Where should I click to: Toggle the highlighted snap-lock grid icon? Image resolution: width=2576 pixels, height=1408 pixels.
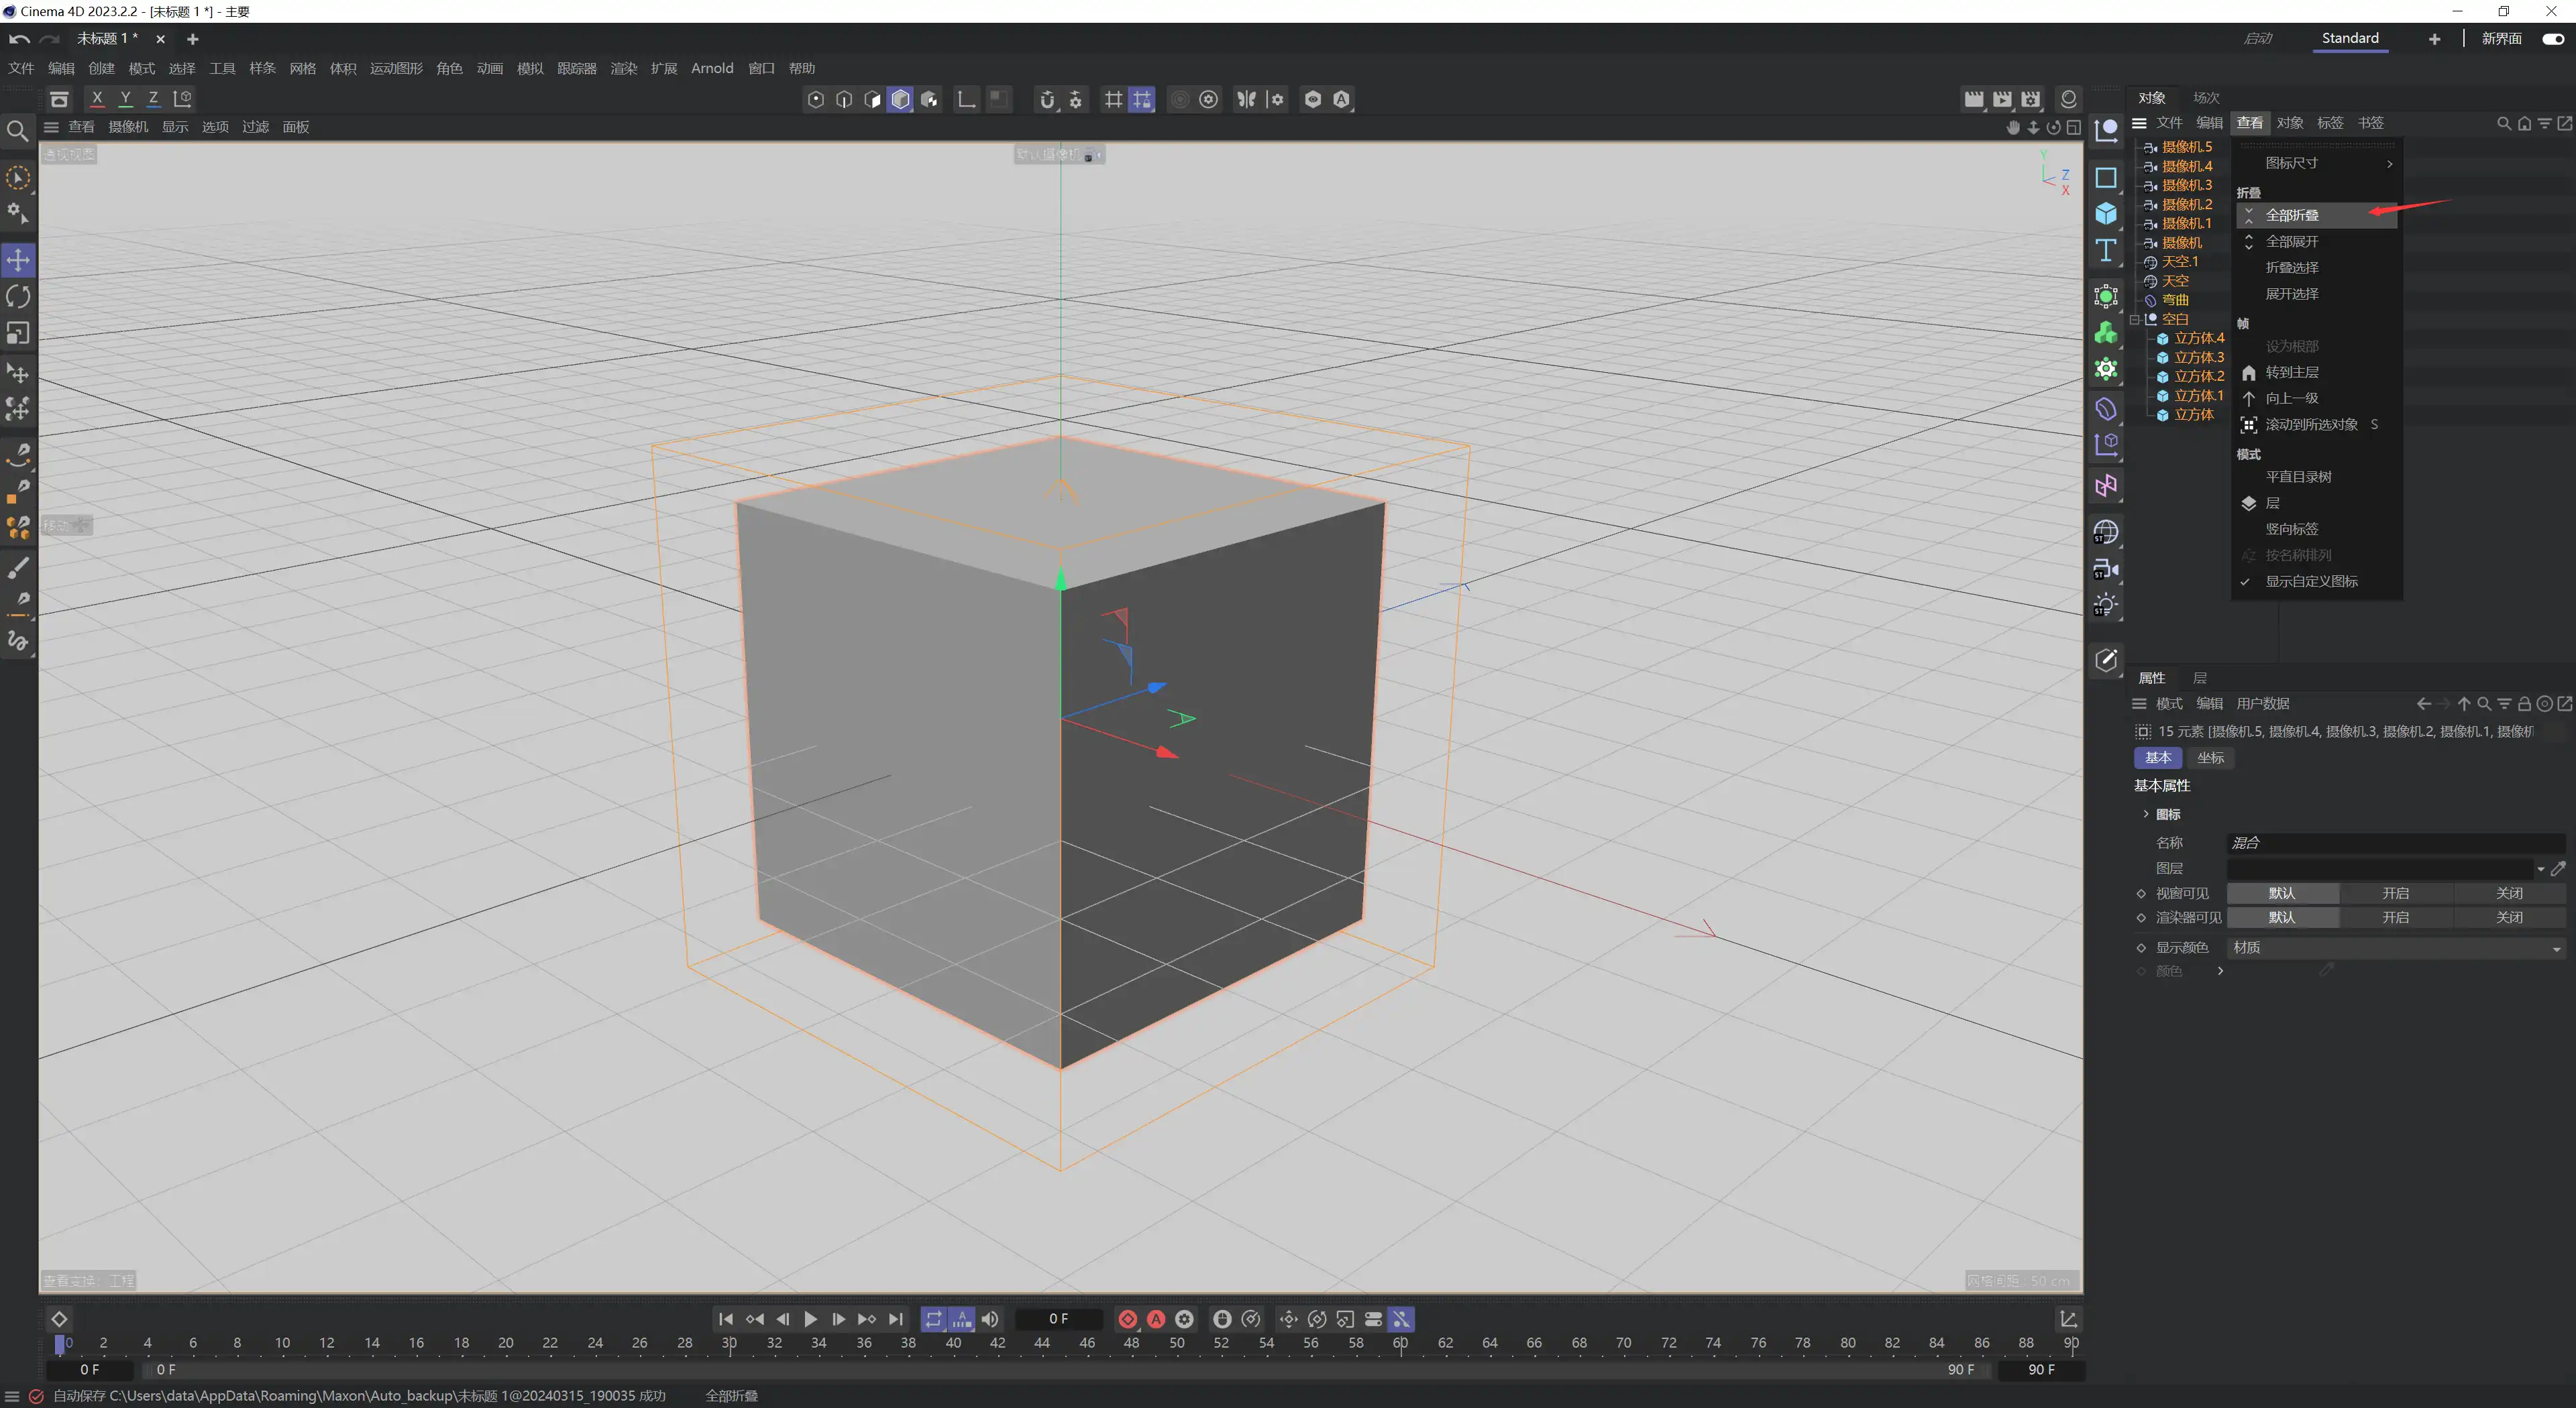click(x=1141, y=99)
